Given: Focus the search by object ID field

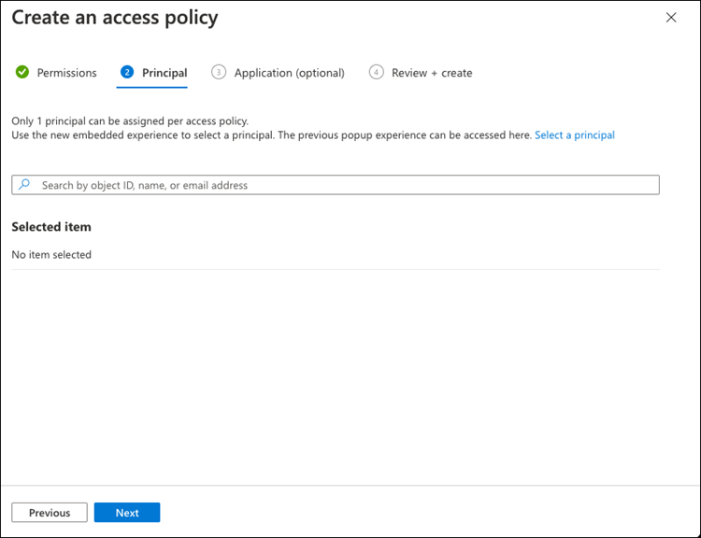Looking at the screenshot, I should tap(346, 185).
